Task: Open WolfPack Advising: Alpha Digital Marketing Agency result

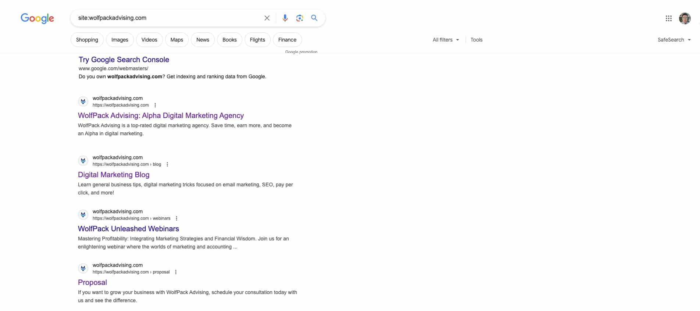Action: (x=161, y=115)
